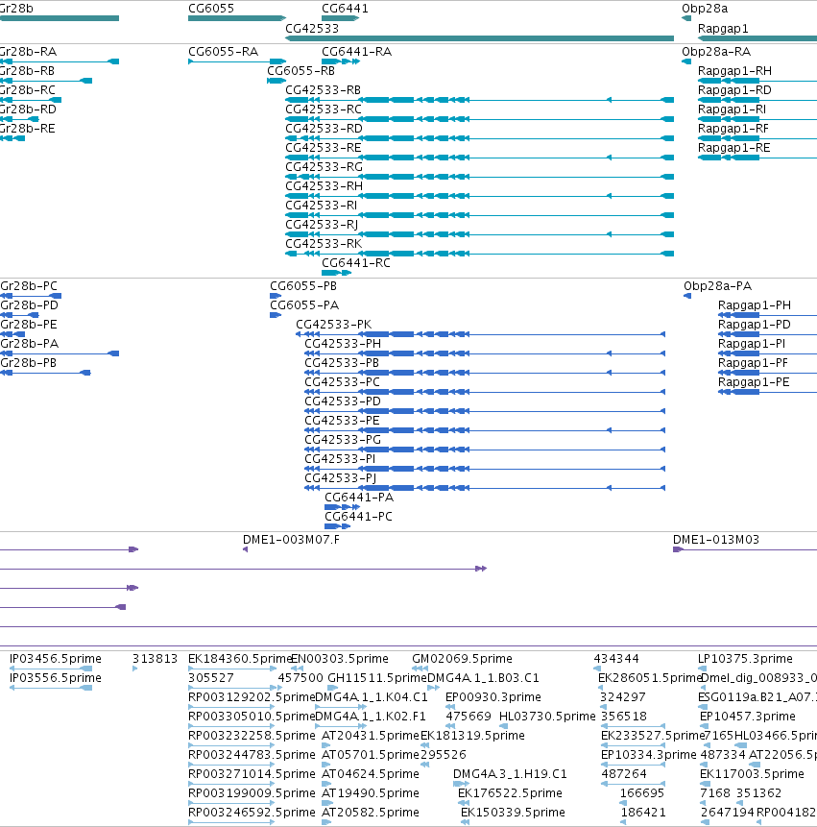
Task: Select the plain CG42533 gene label
Action: click(x=311, y=29)
